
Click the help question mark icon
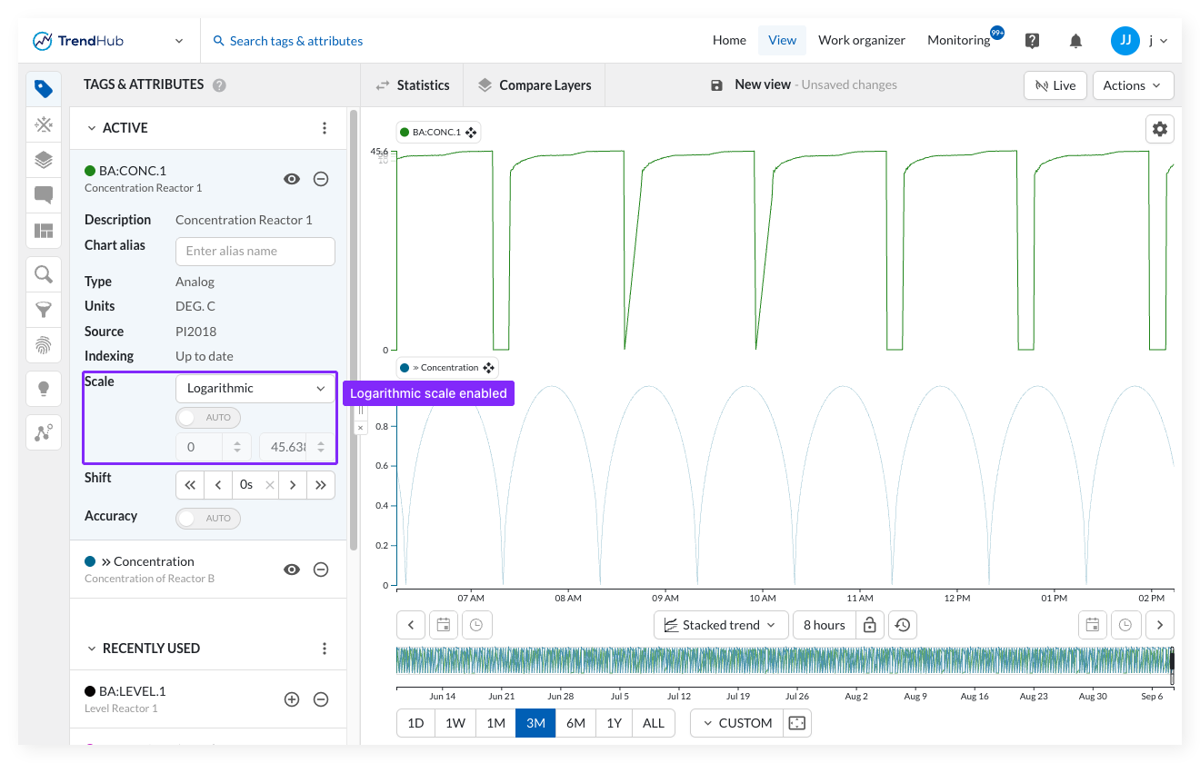tap(1032, 41)
